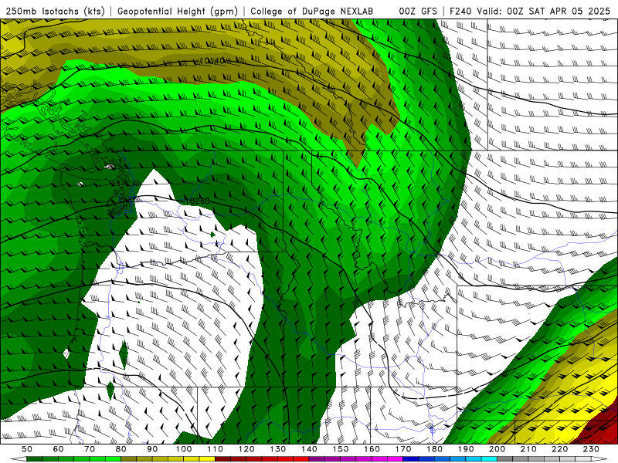618x463 pixels.
Task: Click the 10260 height contour label
Action: [197, 201]
